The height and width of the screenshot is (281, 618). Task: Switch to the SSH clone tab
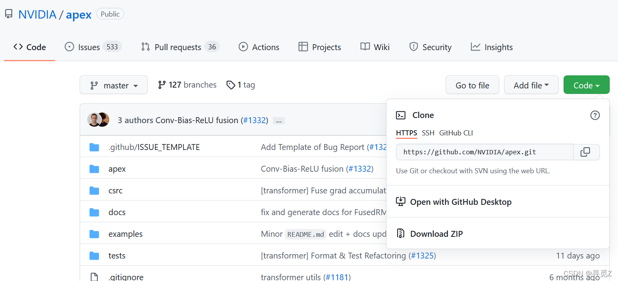pos(428,133)
